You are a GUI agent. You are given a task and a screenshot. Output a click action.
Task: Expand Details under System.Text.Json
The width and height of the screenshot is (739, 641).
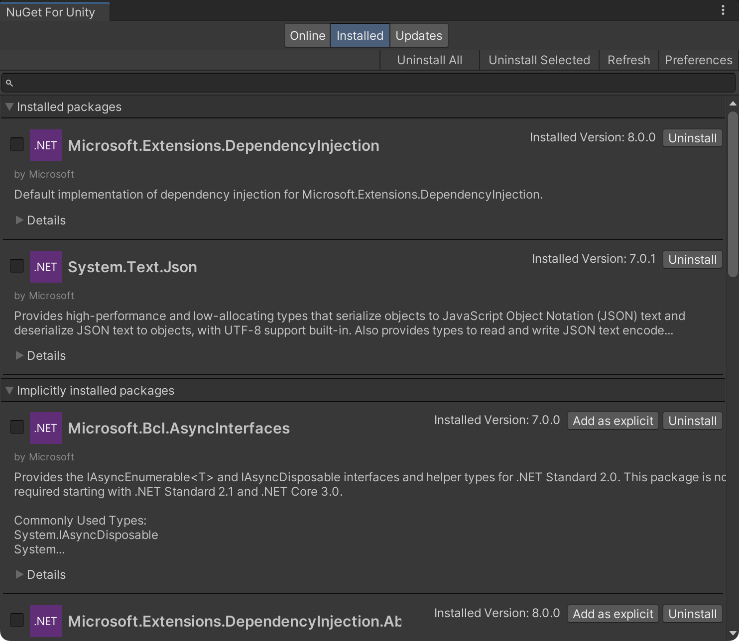point(40,355)
